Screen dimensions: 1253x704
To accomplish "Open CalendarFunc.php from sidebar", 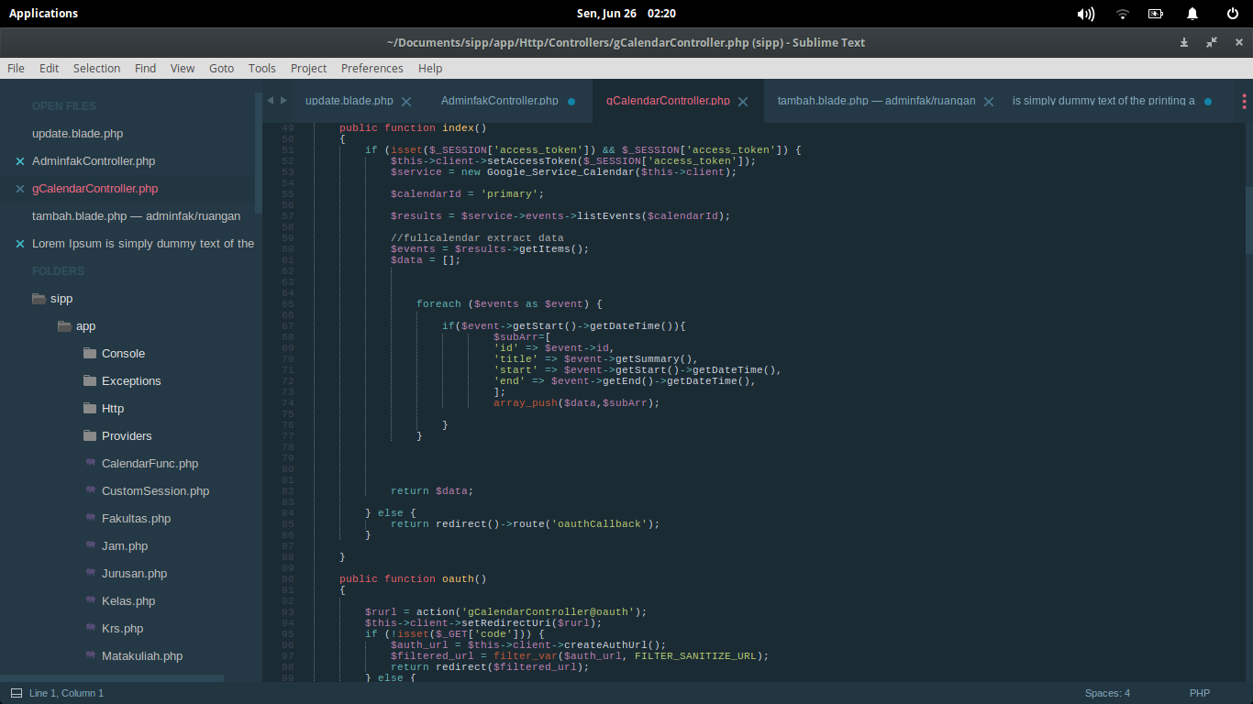I will pos(150,464).
